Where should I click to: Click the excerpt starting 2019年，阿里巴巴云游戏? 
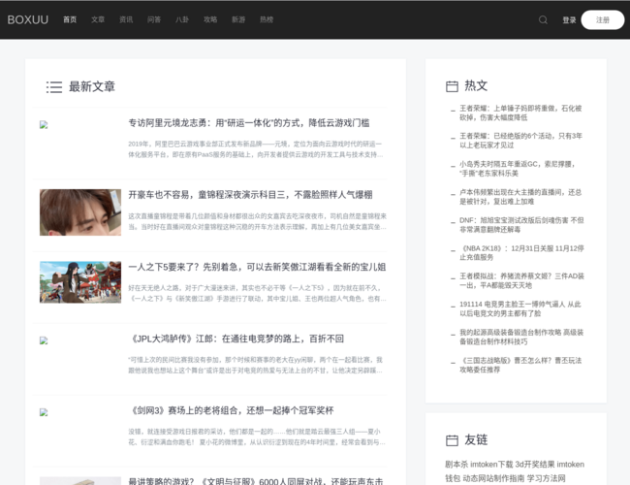pos(256,149)
